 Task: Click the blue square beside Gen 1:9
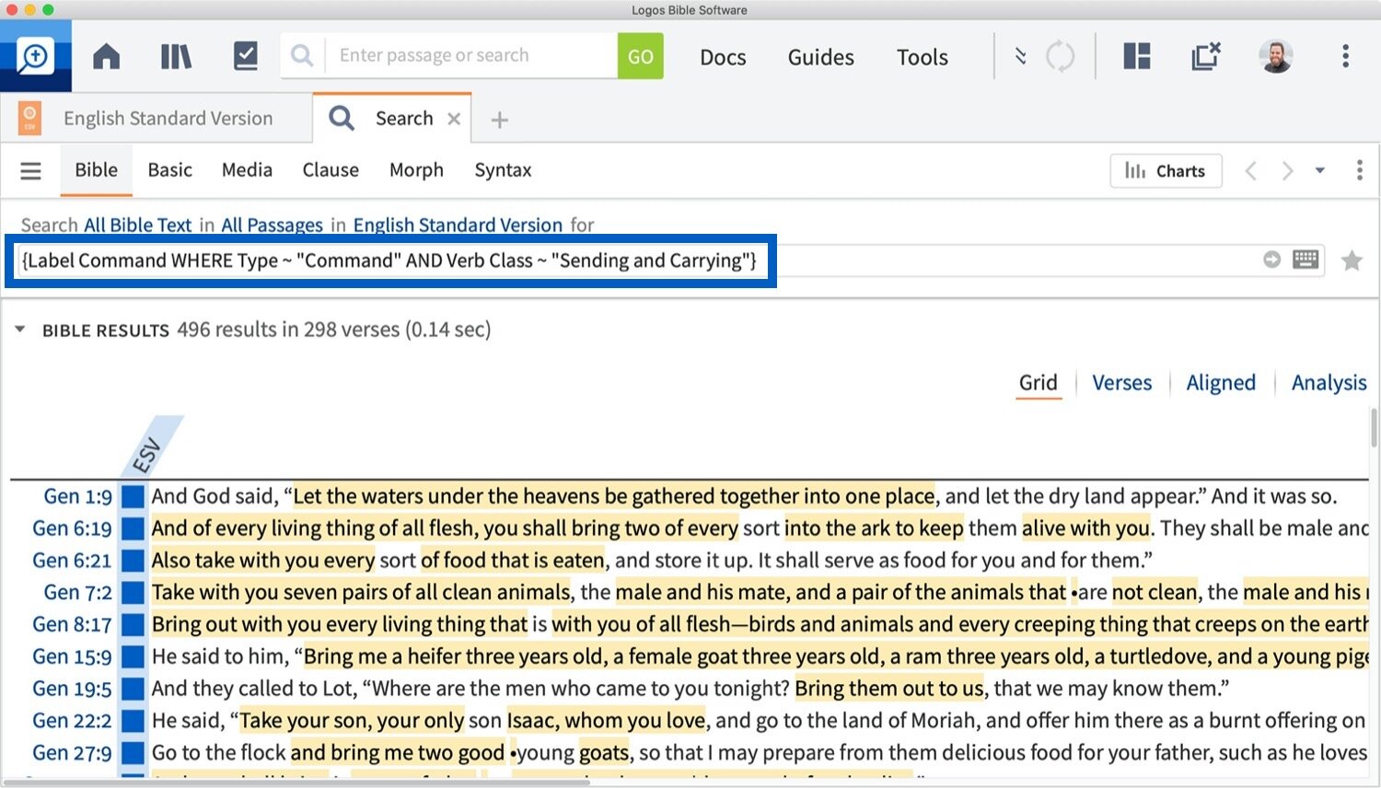tap(133, 497)
